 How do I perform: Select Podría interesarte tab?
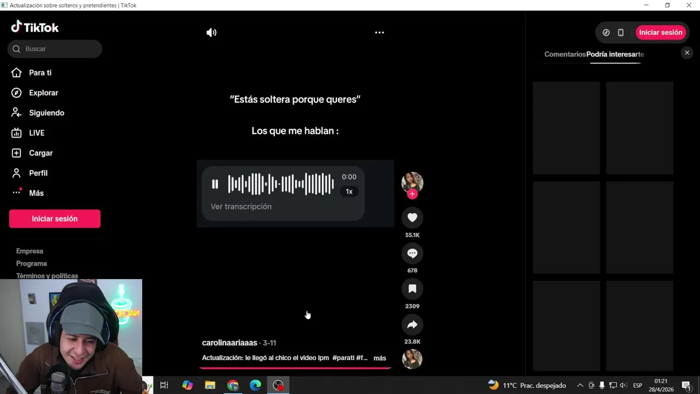click(615, 54)
